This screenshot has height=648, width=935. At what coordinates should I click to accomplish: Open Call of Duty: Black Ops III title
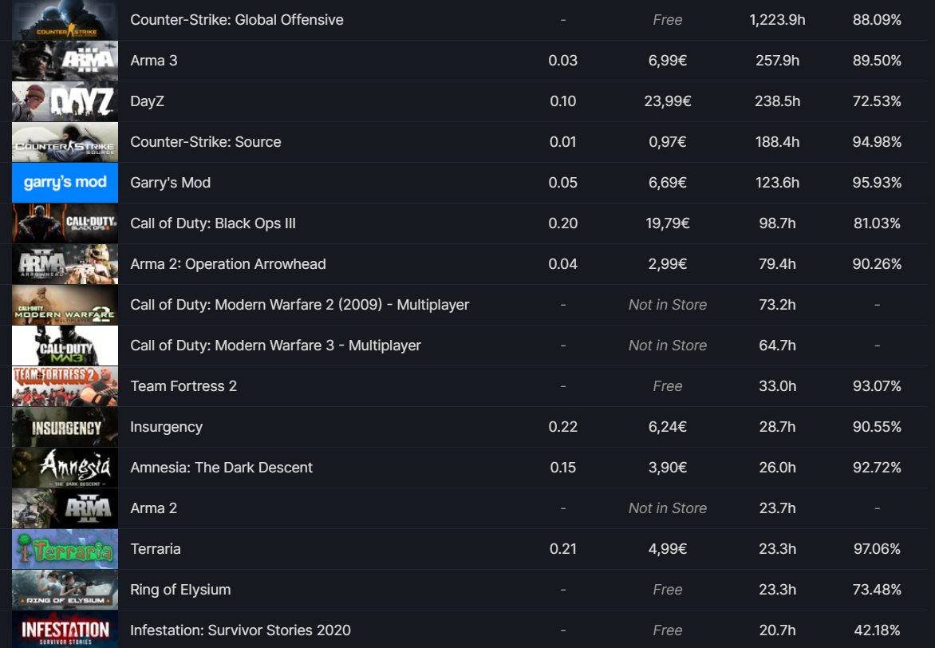(213, 223)
